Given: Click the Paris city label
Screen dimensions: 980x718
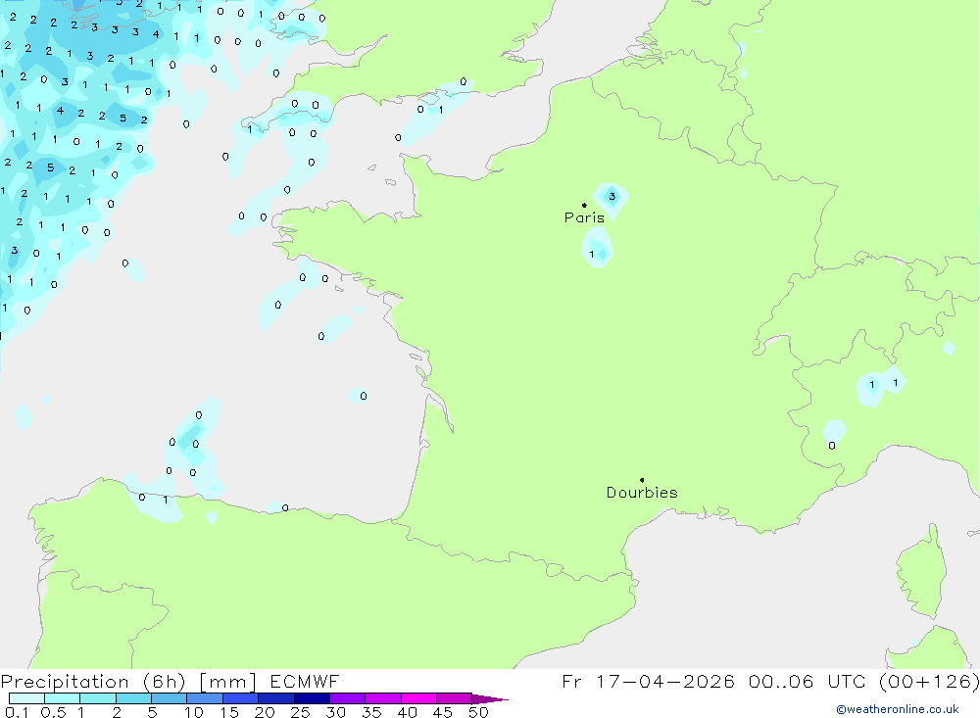Looking at the screenshot, I should pyautogui.click(x=584, y=217).
